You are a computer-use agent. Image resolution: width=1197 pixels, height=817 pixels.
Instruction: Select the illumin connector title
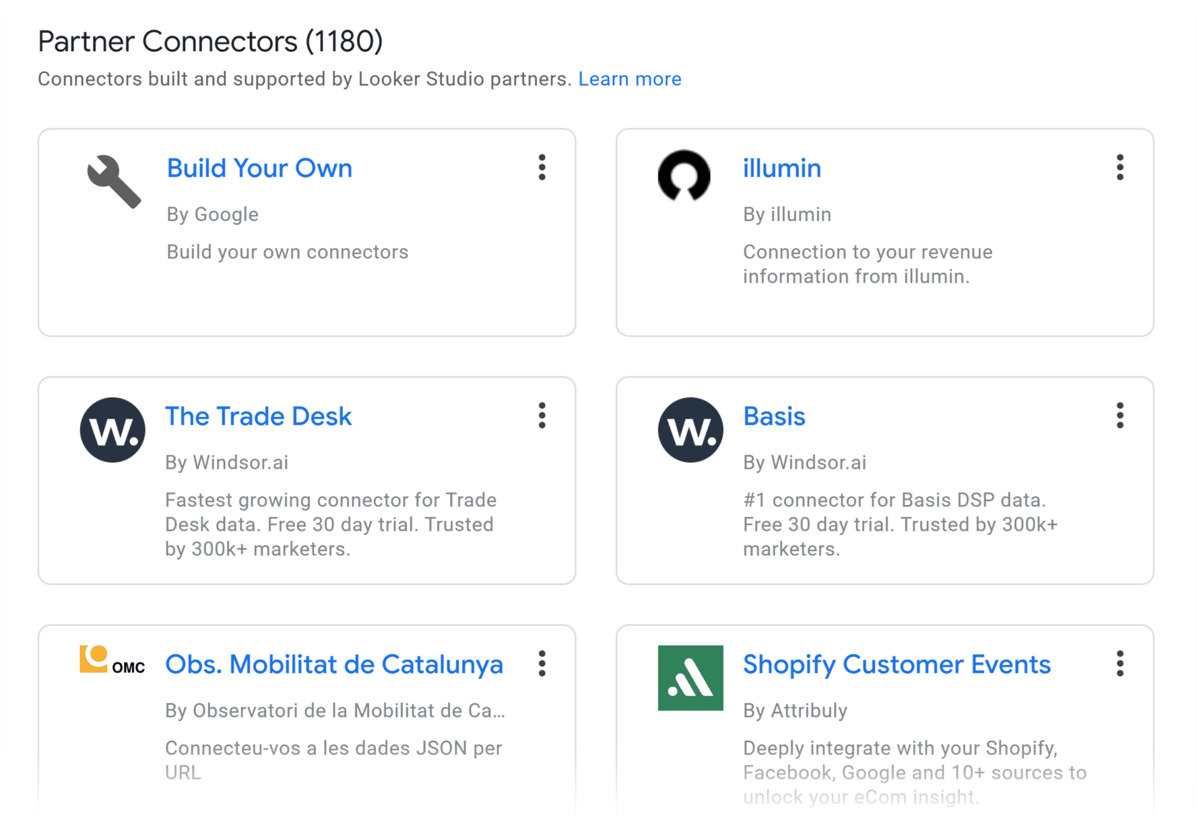click(782, 168)
